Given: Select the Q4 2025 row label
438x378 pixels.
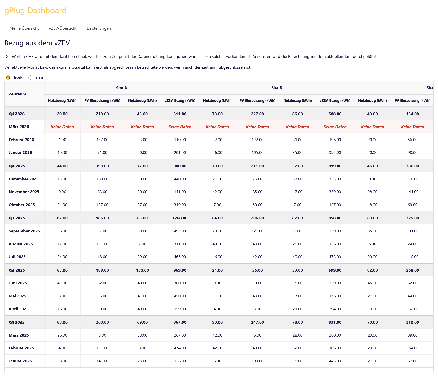Looking at the screenshot, I should (17, 166).
